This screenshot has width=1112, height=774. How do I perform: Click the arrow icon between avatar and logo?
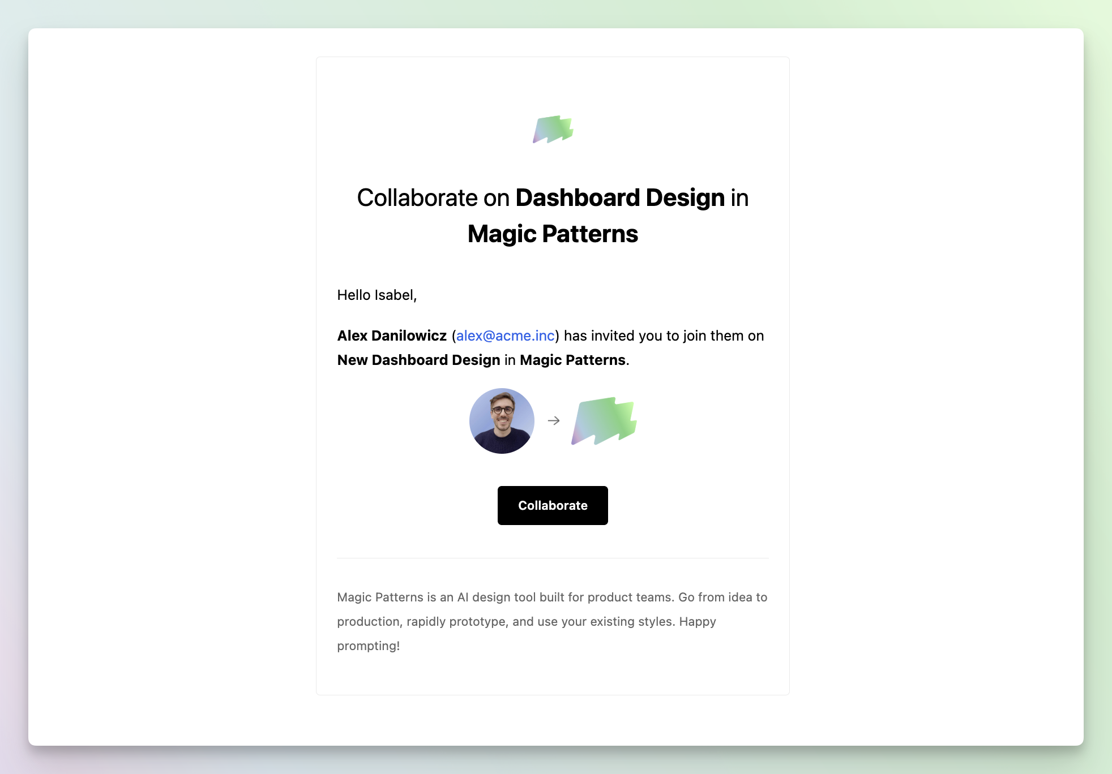(553, 420)
